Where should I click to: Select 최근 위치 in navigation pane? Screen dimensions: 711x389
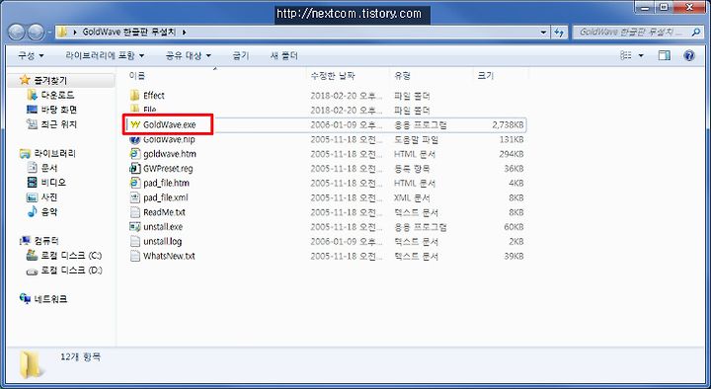pyautogui.click(x=58, y=123)
